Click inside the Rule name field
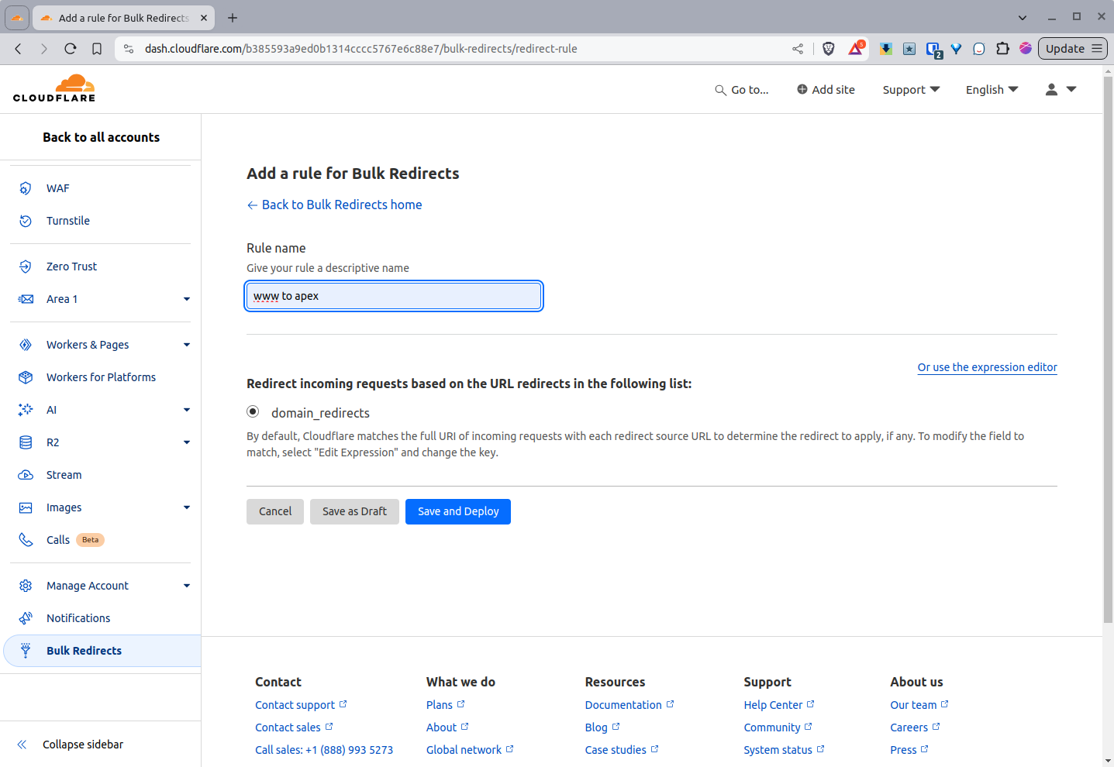This screenshot has width=1114, height=767. coord(393,295)
